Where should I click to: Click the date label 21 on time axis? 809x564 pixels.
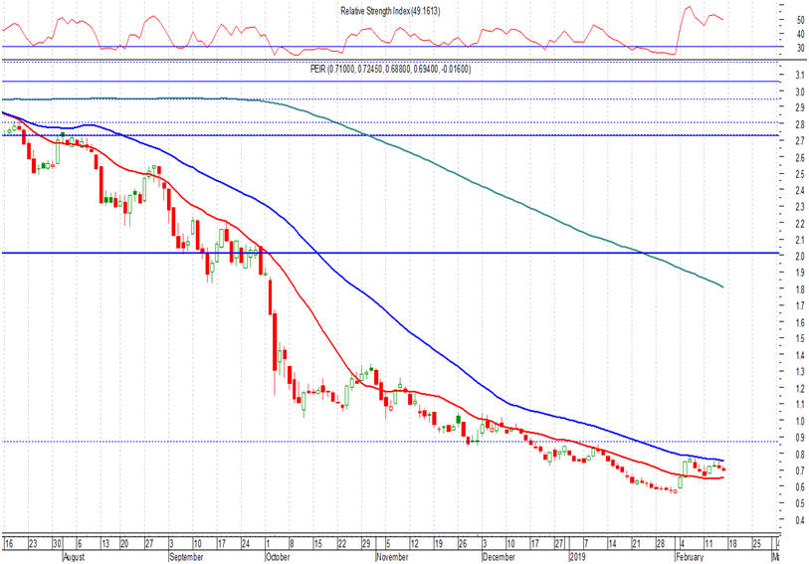pos(637,544)
